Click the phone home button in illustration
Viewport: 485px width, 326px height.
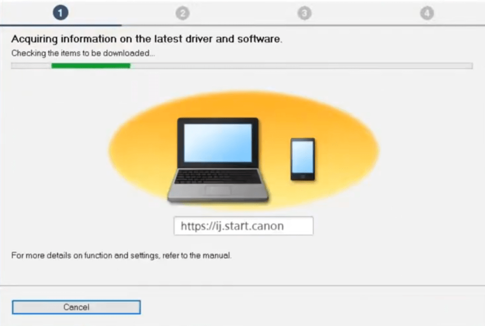[x=303, y=177]
